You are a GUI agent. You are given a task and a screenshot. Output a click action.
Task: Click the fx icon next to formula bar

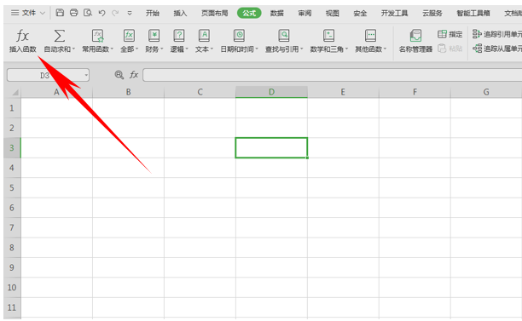point(134,75)
